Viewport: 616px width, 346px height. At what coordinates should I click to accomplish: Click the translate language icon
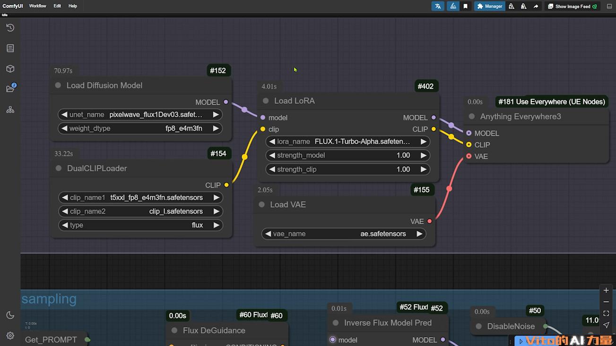point(438,6)
